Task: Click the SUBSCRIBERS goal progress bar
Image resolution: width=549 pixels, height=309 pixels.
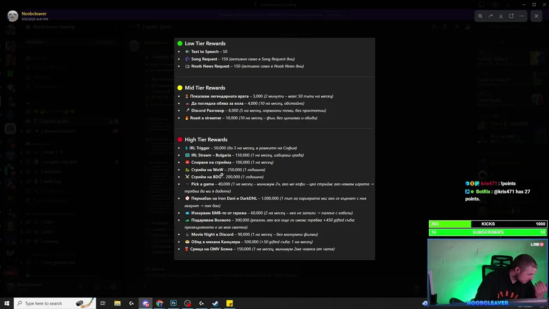Action: tap(488, 232)
